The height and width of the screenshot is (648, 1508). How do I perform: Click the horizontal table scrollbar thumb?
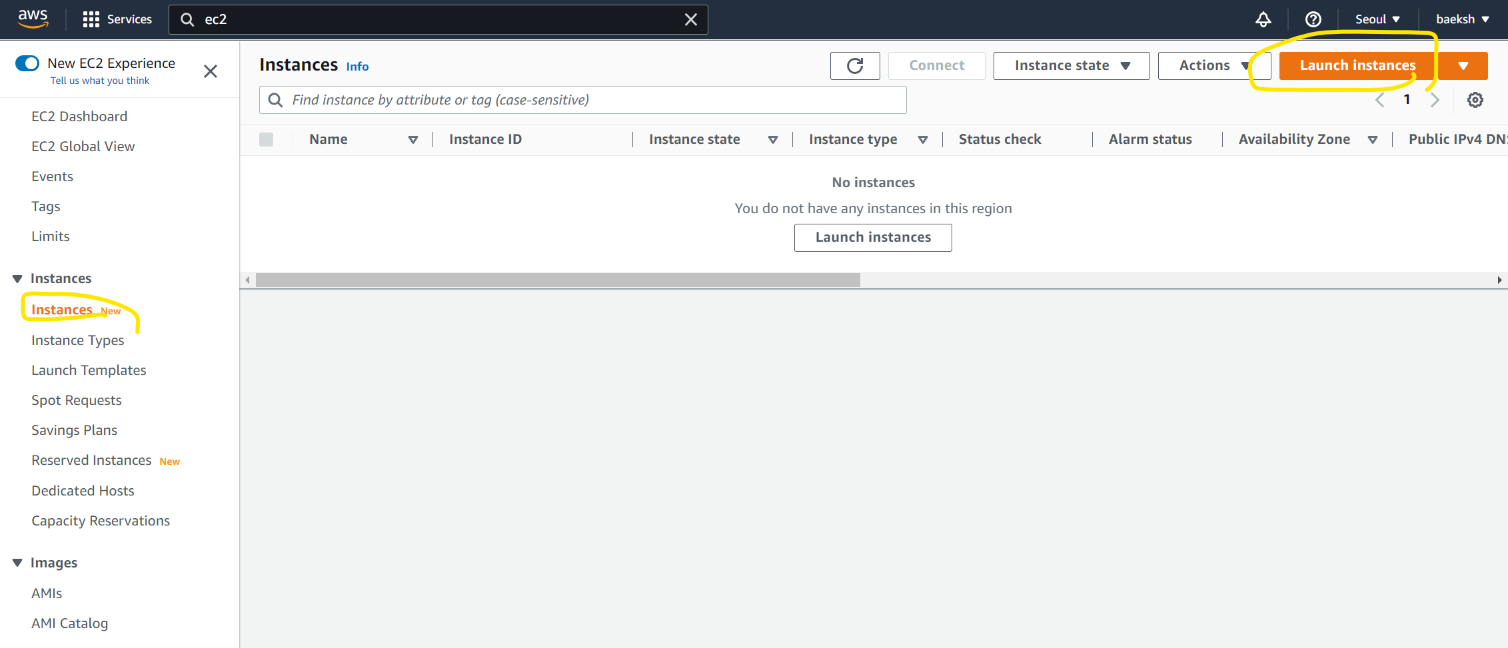(558, 280)
